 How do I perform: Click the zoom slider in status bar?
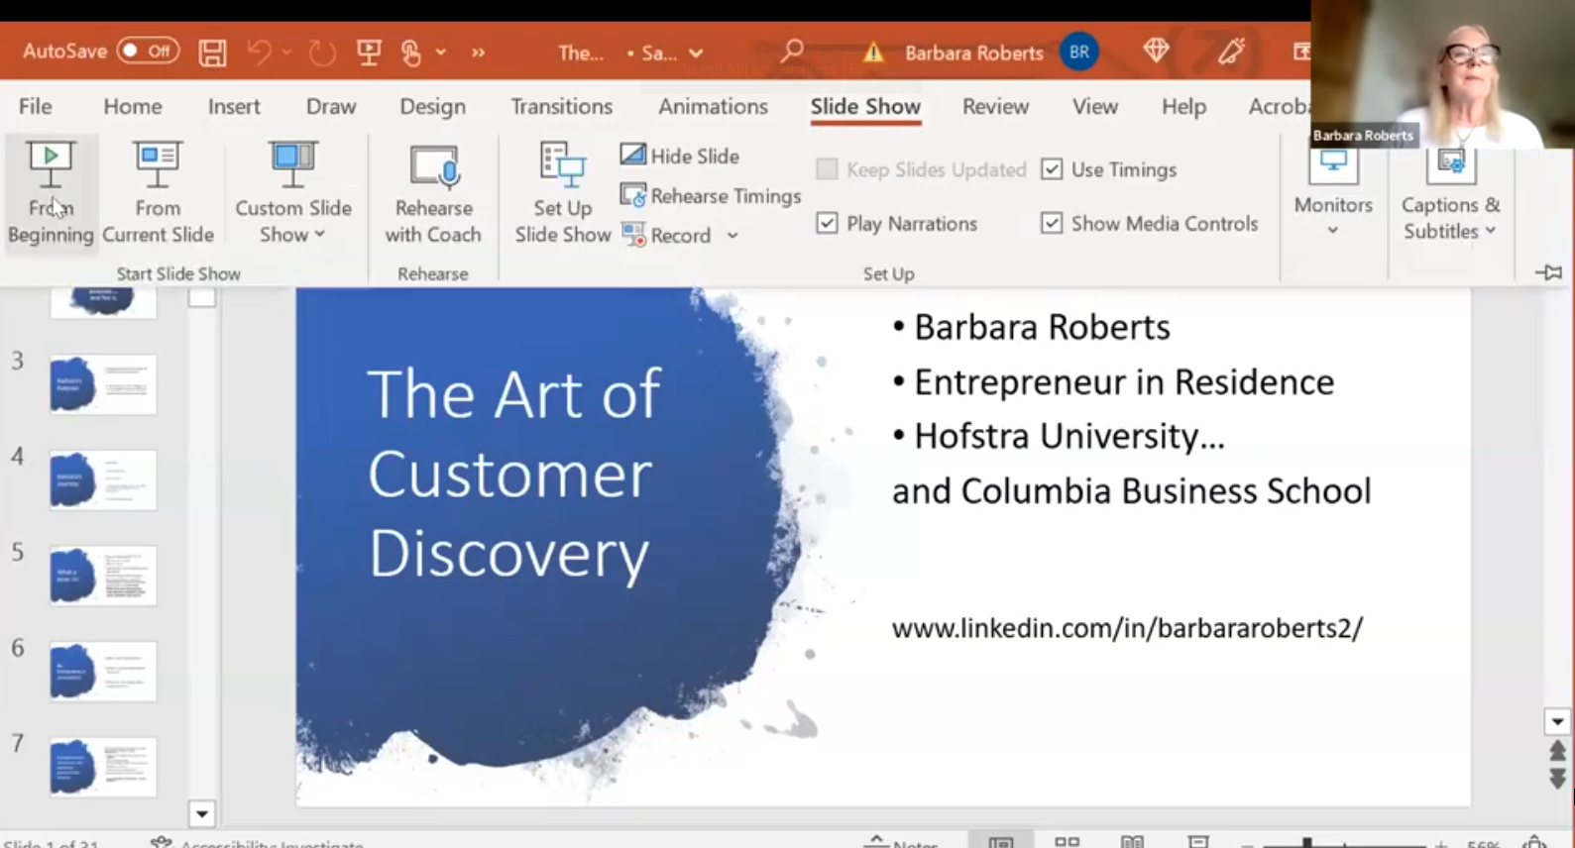[1307, 842]
